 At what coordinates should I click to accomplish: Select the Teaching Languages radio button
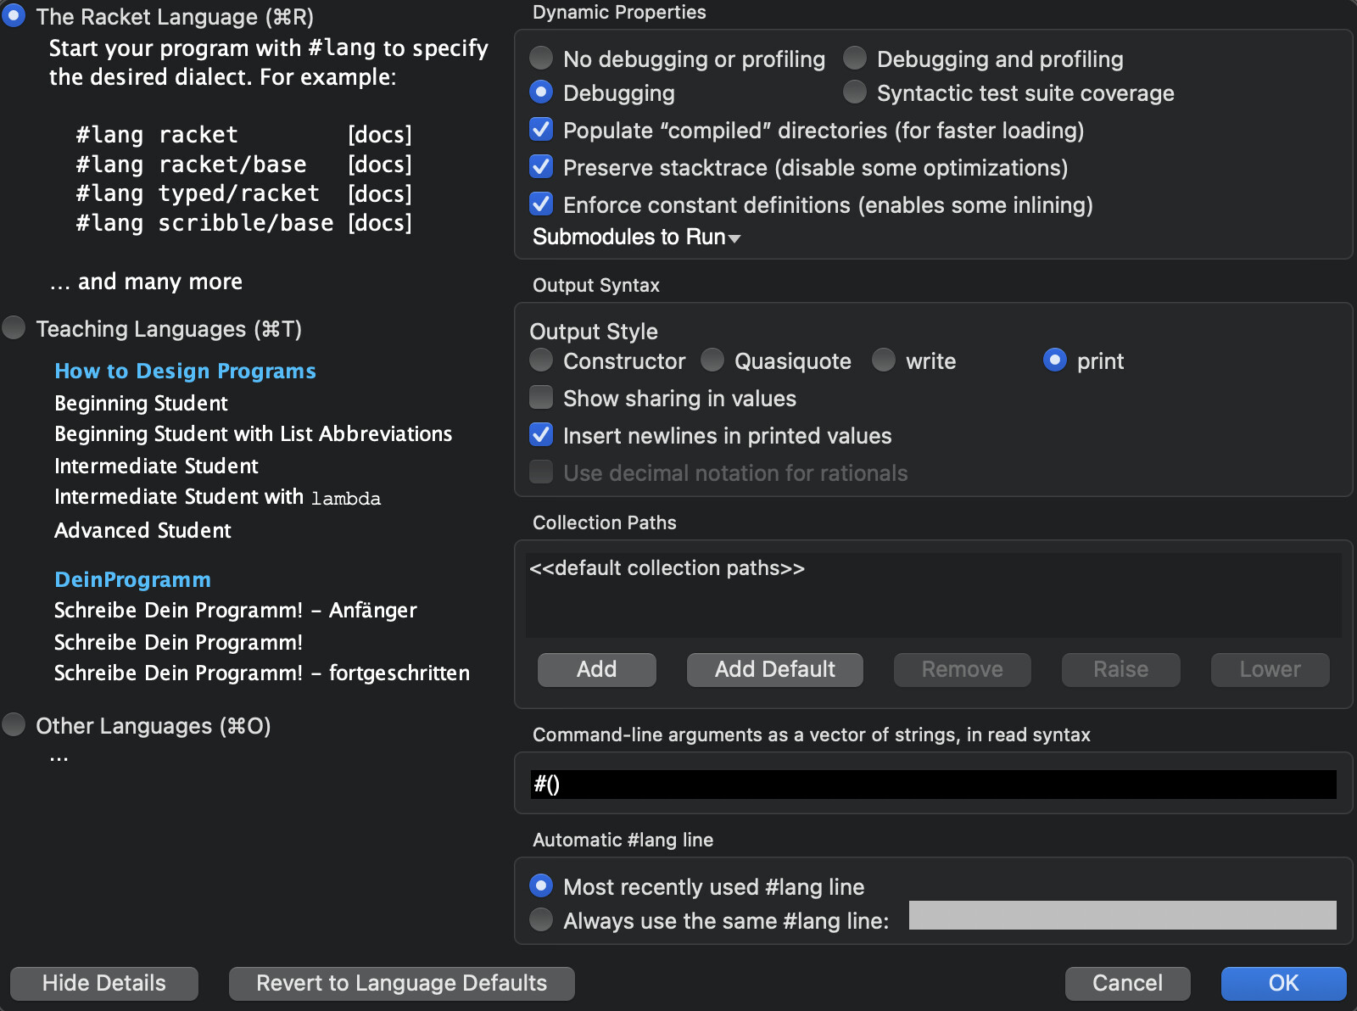[x=14, y=328]
